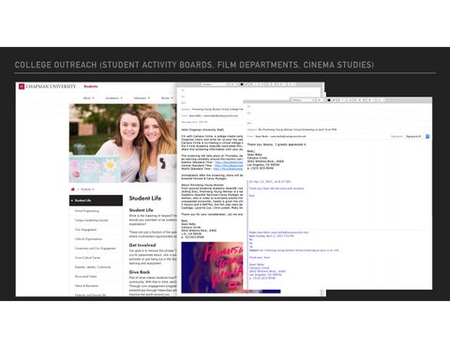Open Virtual Programming in sidebar menu
The height and width of the screenshot is (348, 450).
point(87,211)
